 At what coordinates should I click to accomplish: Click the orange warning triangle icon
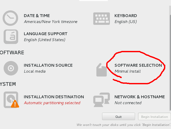pyautogui.click(x=15, y=104)
